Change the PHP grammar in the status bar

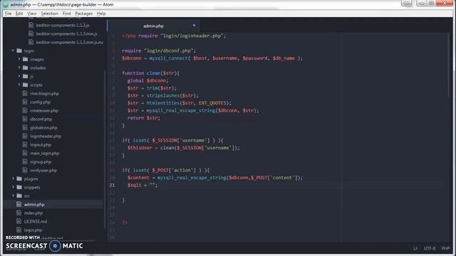click(445, 248)
